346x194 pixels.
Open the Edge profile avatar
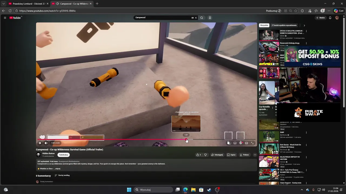322,11
